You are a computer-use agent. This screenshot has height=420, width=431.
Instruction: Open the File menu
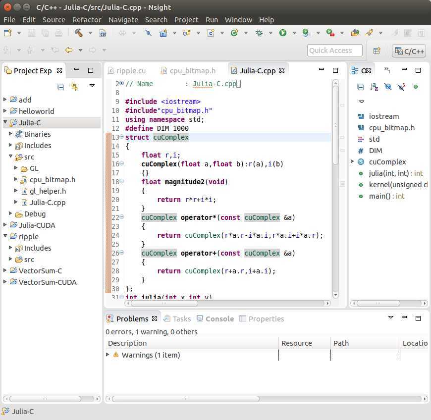click(x=9, y=20)
